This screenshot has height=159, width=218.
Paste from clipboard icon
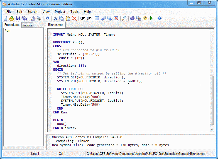coord(68,18)
